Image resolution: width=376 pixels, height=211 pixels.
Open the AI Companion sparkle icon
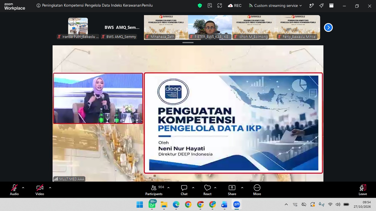point(321,5)
